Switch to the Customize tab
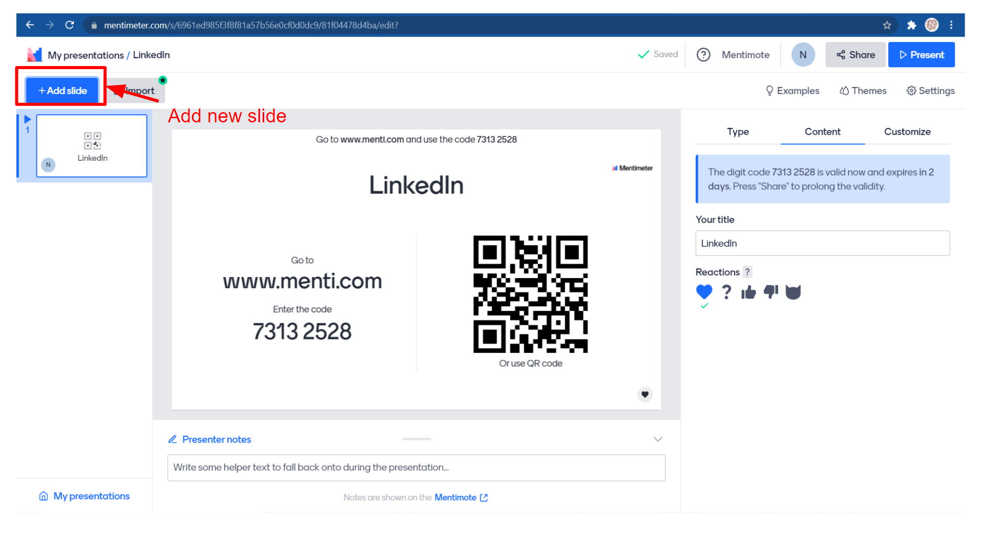Viewport: 983px width, 553px height. (907, 132)
